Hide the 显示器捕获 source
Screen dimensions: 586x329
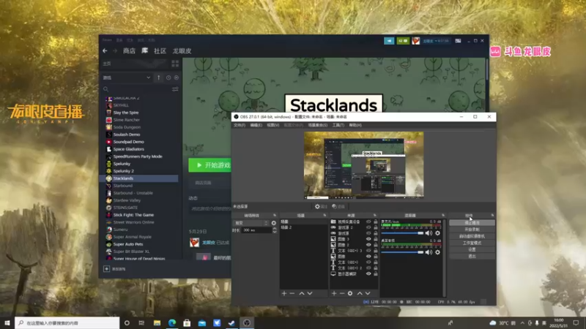click(368, 273)
